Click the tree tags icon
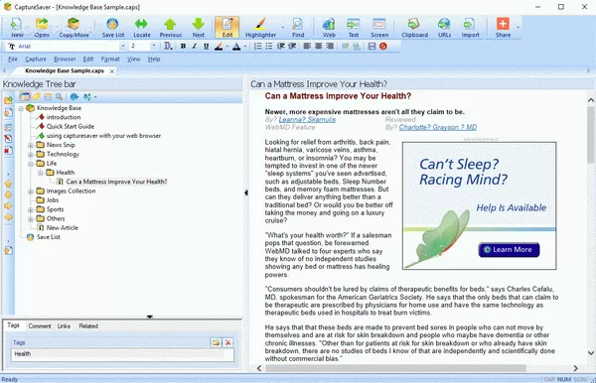 tap(36, 97)
